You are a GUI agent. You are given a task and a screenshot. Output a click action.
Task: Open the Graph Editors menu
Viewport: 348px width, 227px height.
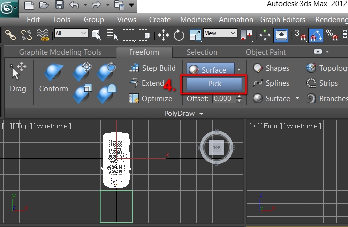pyautogui.click(x=283, y=20)
